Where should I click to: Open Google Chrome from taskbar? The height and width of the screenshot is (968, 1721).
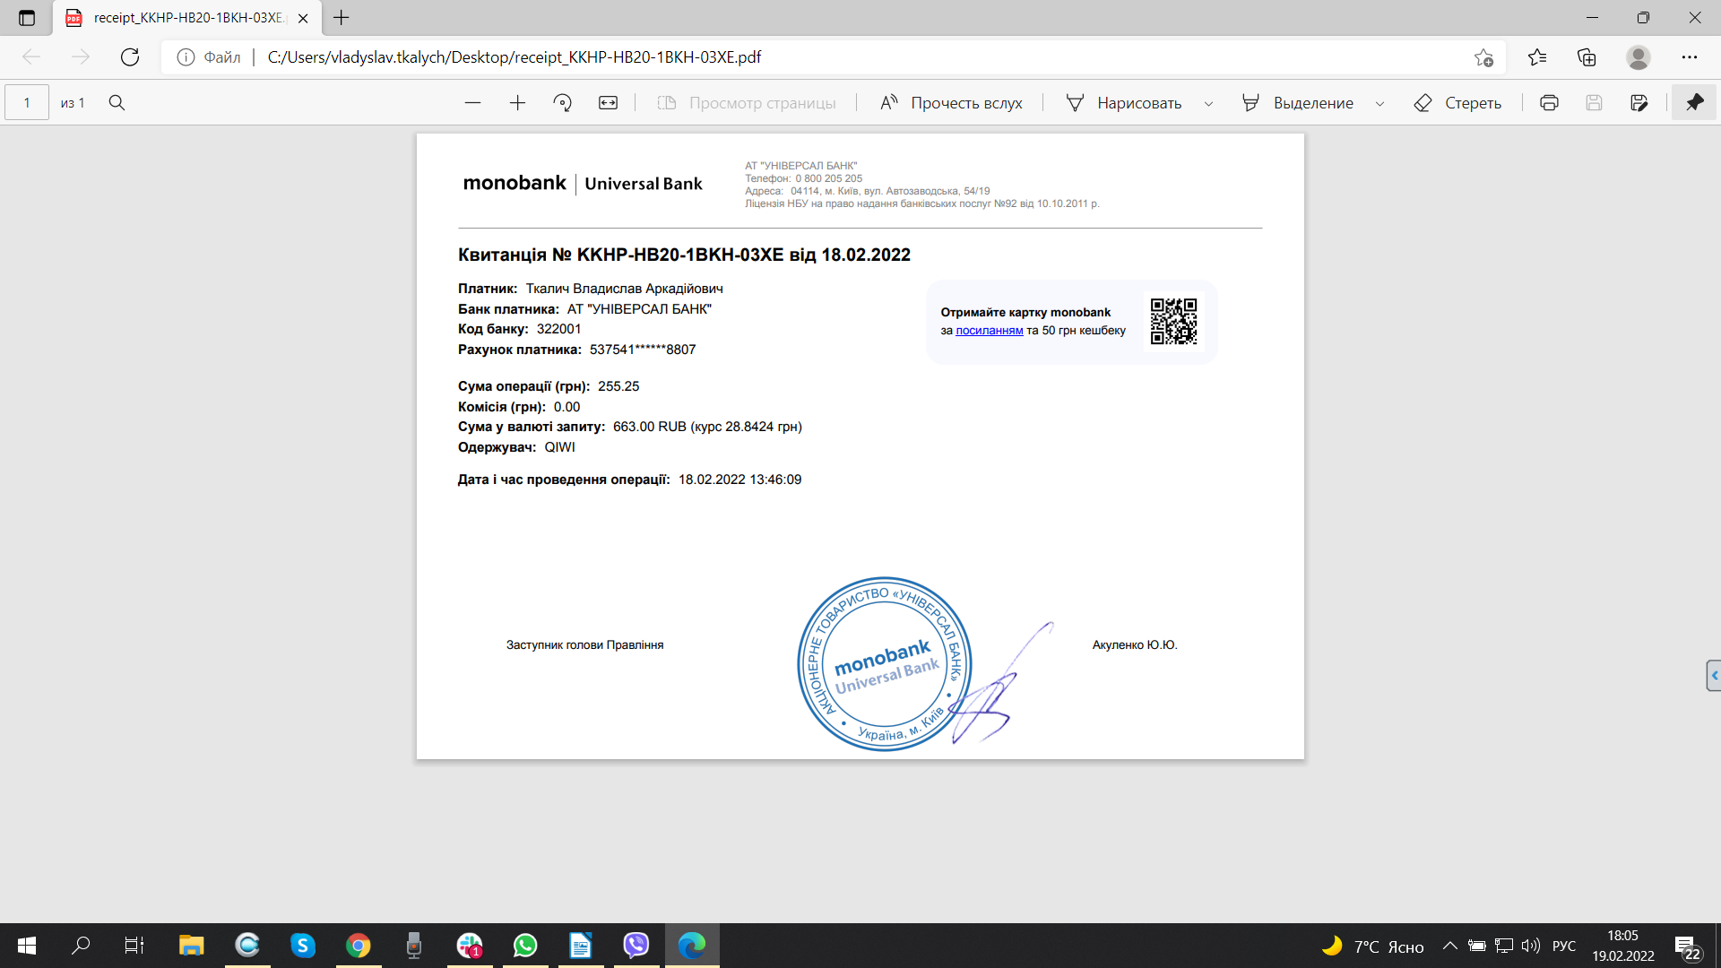(x=359, y=946)
